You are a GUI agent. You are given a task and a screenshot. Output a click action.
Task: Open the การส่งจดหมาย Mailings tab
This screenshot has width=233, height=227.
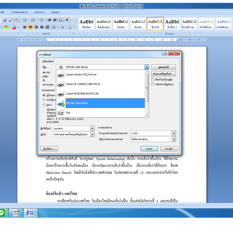pyautogui.click(x=19, y=12)
